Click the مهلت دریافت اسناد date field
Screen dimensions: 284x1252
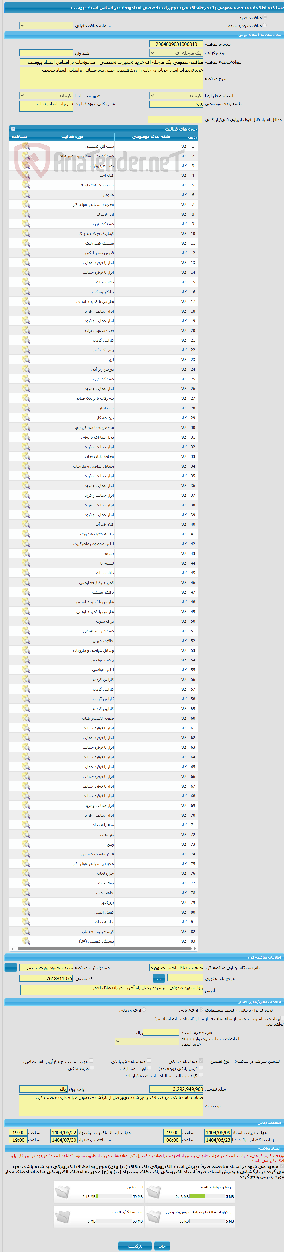click(217, 1133)
